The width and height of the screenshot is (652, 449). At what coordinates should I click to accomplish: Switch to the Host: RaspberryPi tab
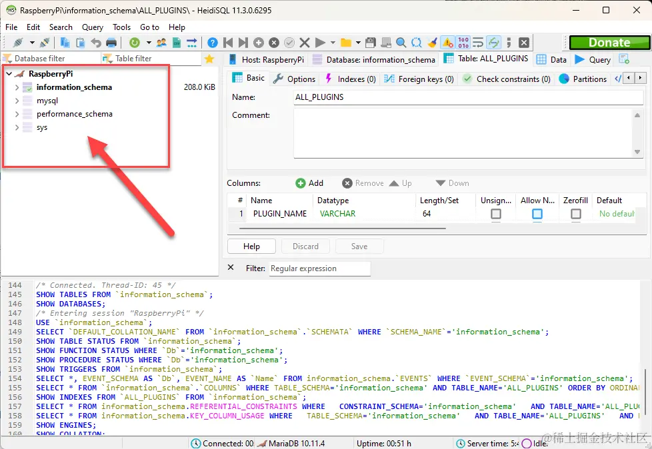click(x=267, y=59)
